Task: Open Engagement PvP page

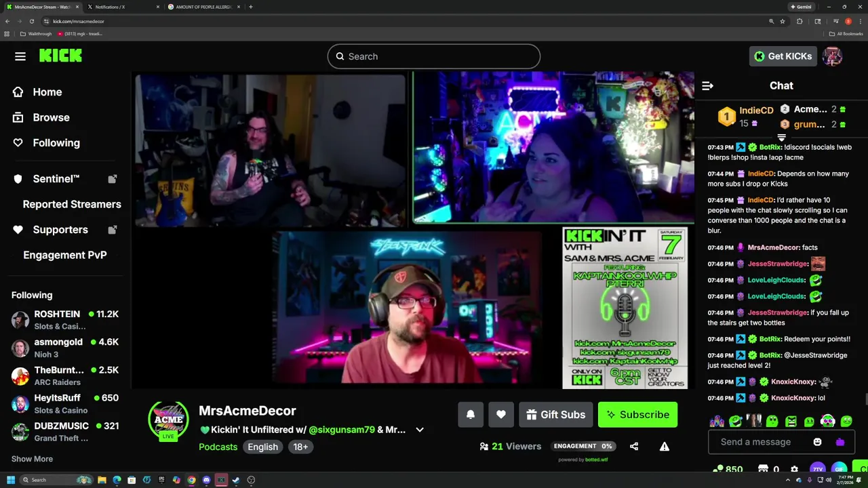Action: coord(65,255)
